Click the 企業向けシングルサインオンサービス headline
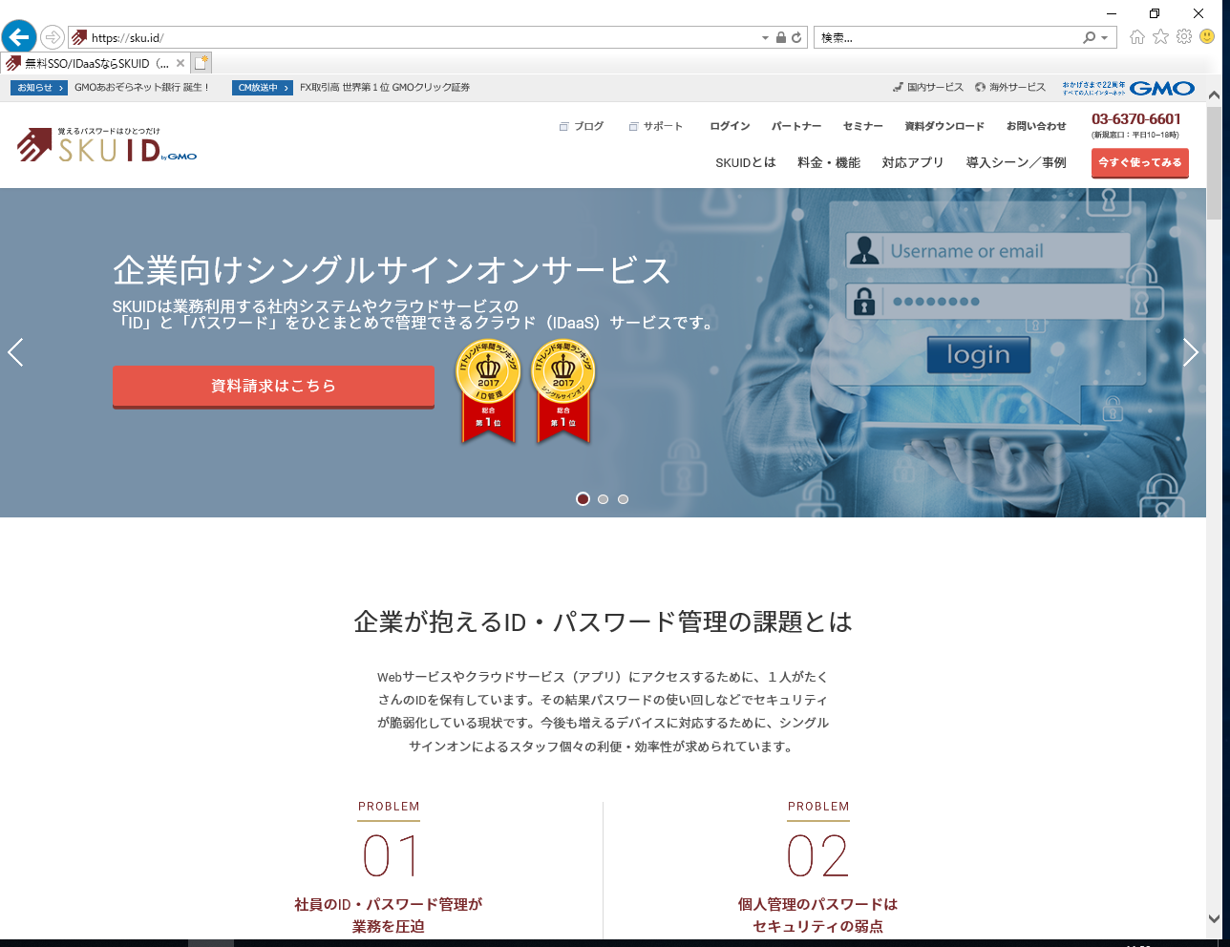 point(392,271)
